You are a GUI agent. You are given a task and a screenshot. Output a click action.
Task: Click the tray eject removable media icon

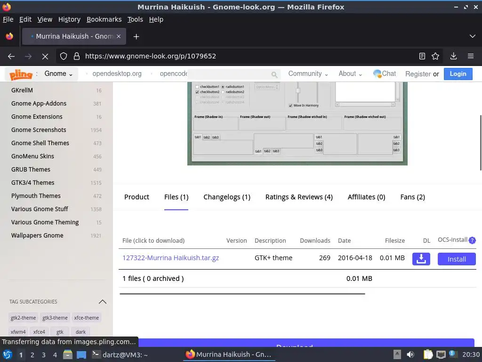(397, 354)
